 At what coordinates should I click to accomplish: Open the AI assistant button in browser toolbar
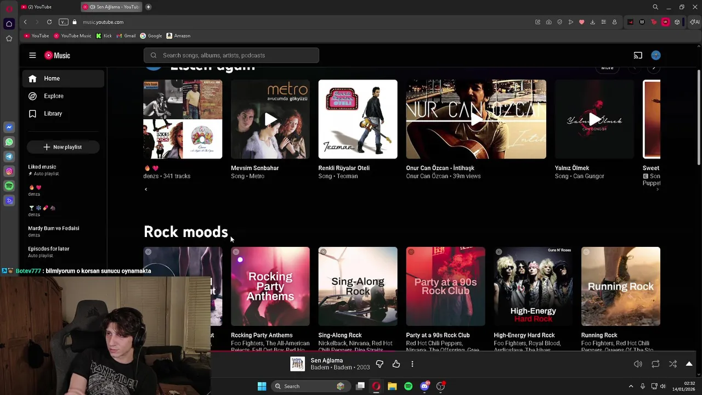[694, 22]
